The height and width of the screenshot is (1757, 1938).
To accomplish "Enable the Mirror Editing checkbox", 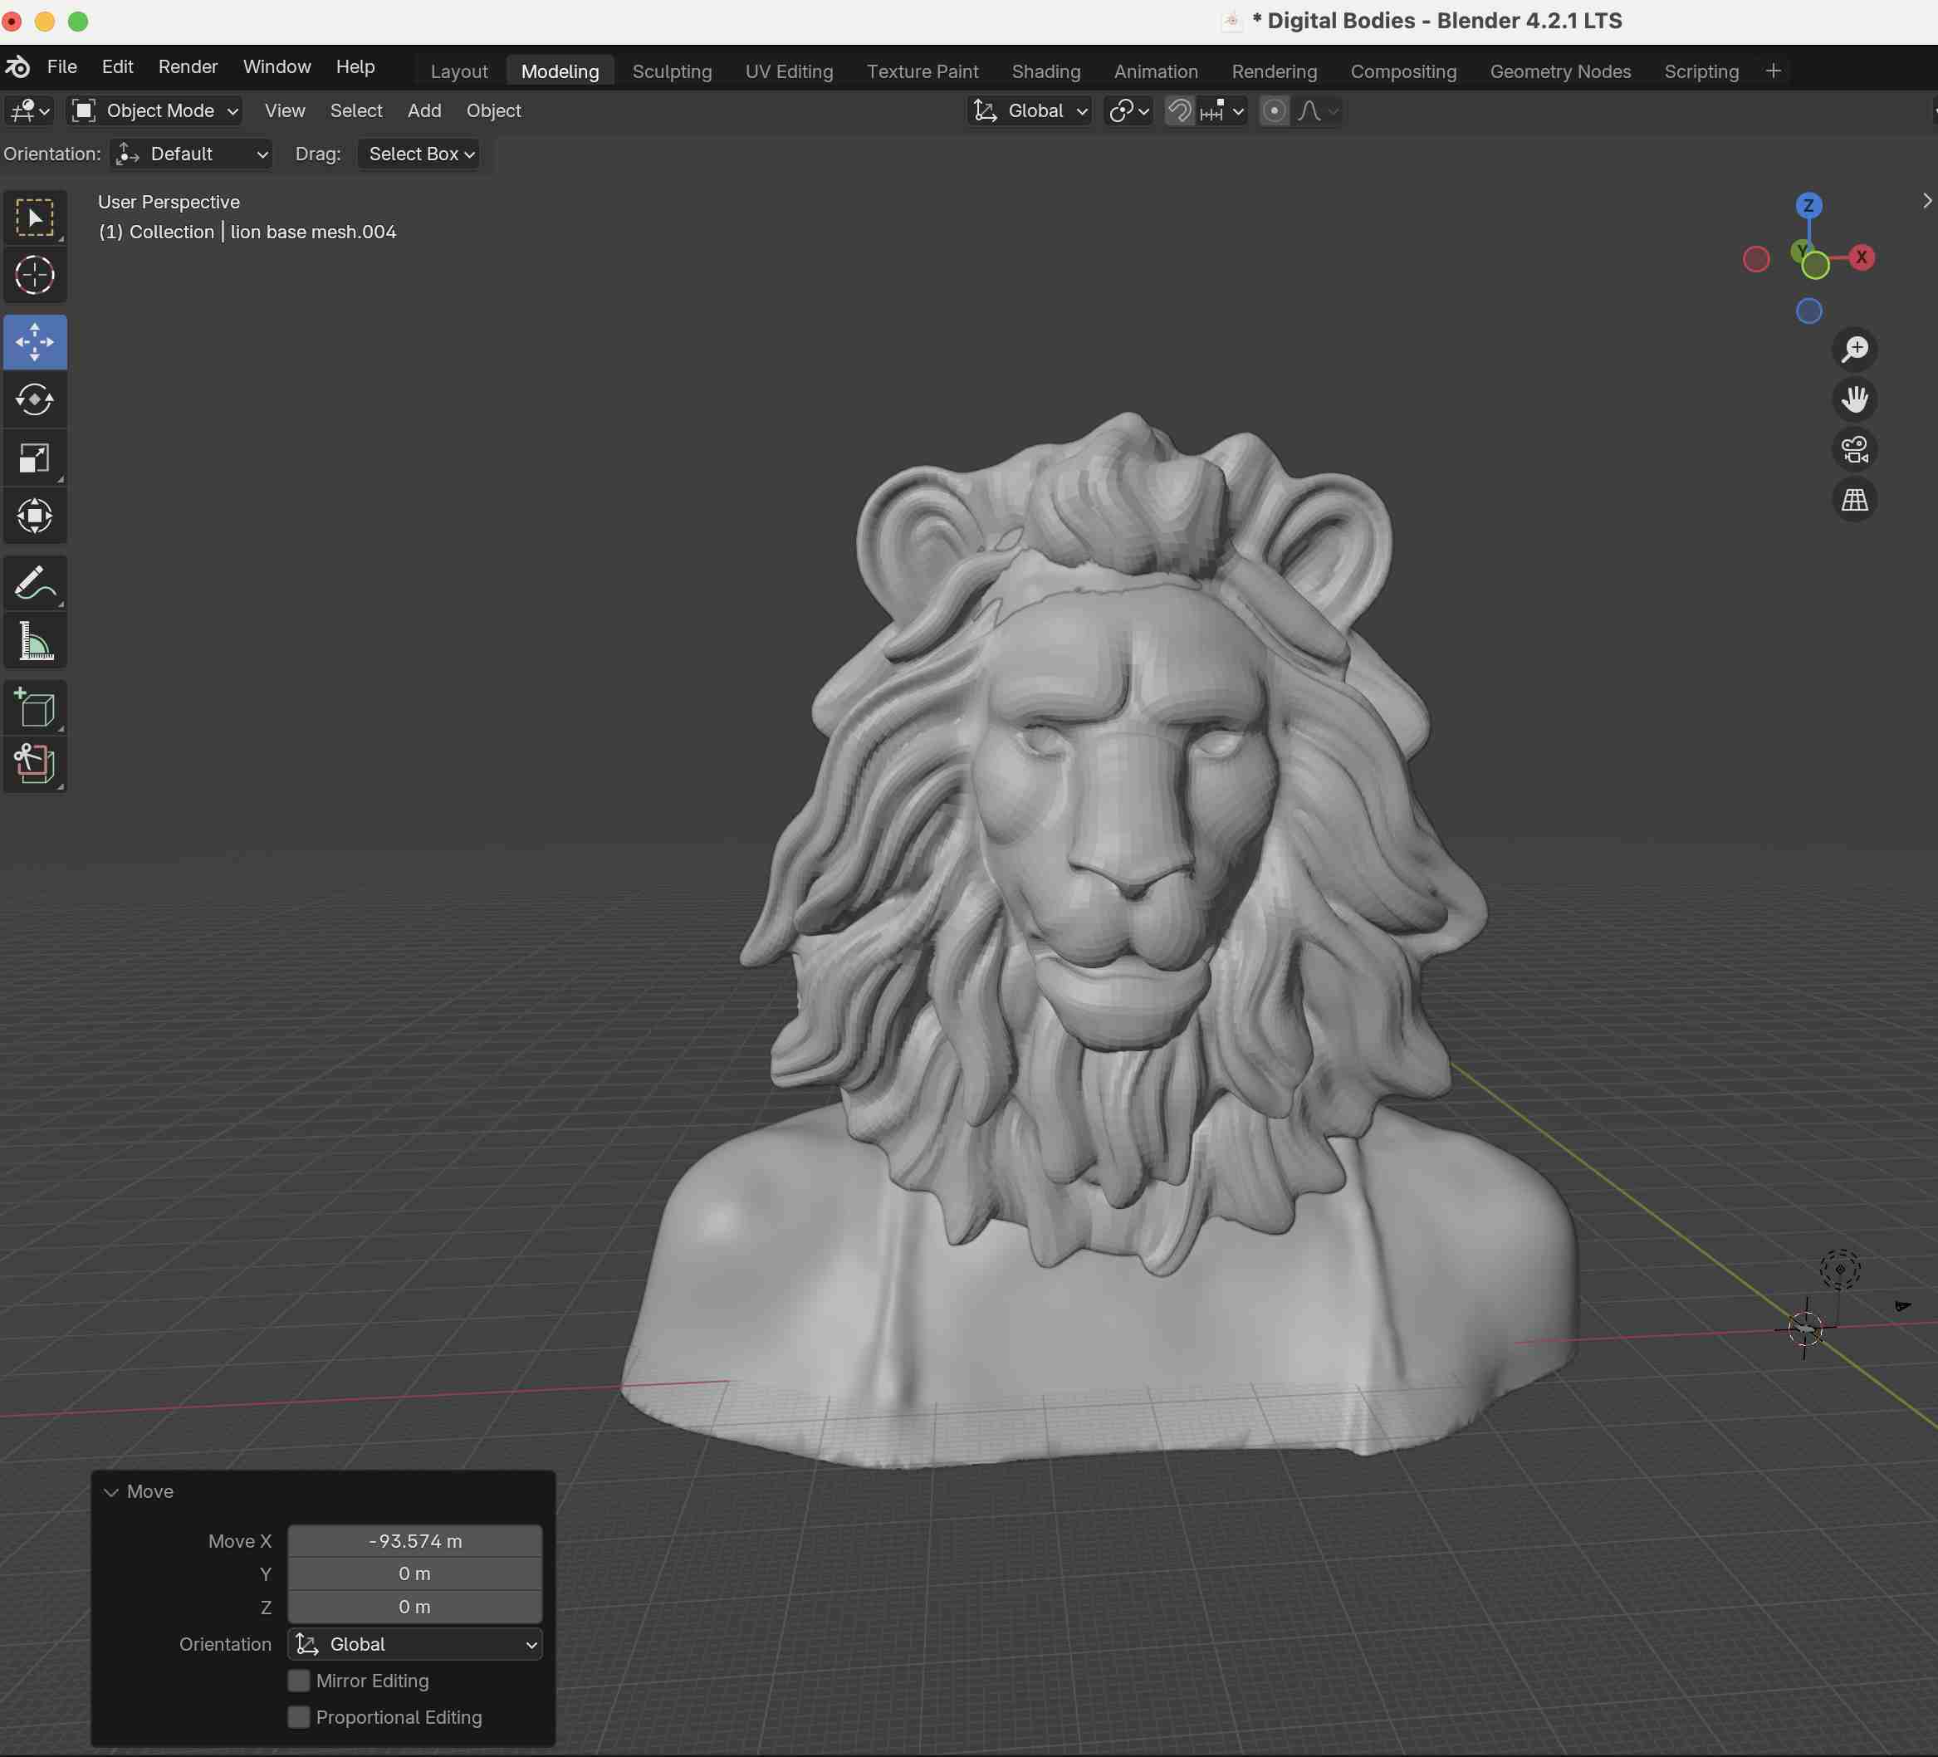I will pos(299,1680).
